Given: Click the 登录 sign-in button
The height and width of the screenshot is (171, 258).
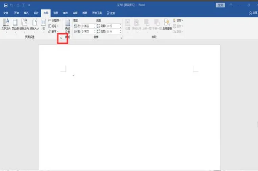Looking at the screenshot, I should click(220, 5).
